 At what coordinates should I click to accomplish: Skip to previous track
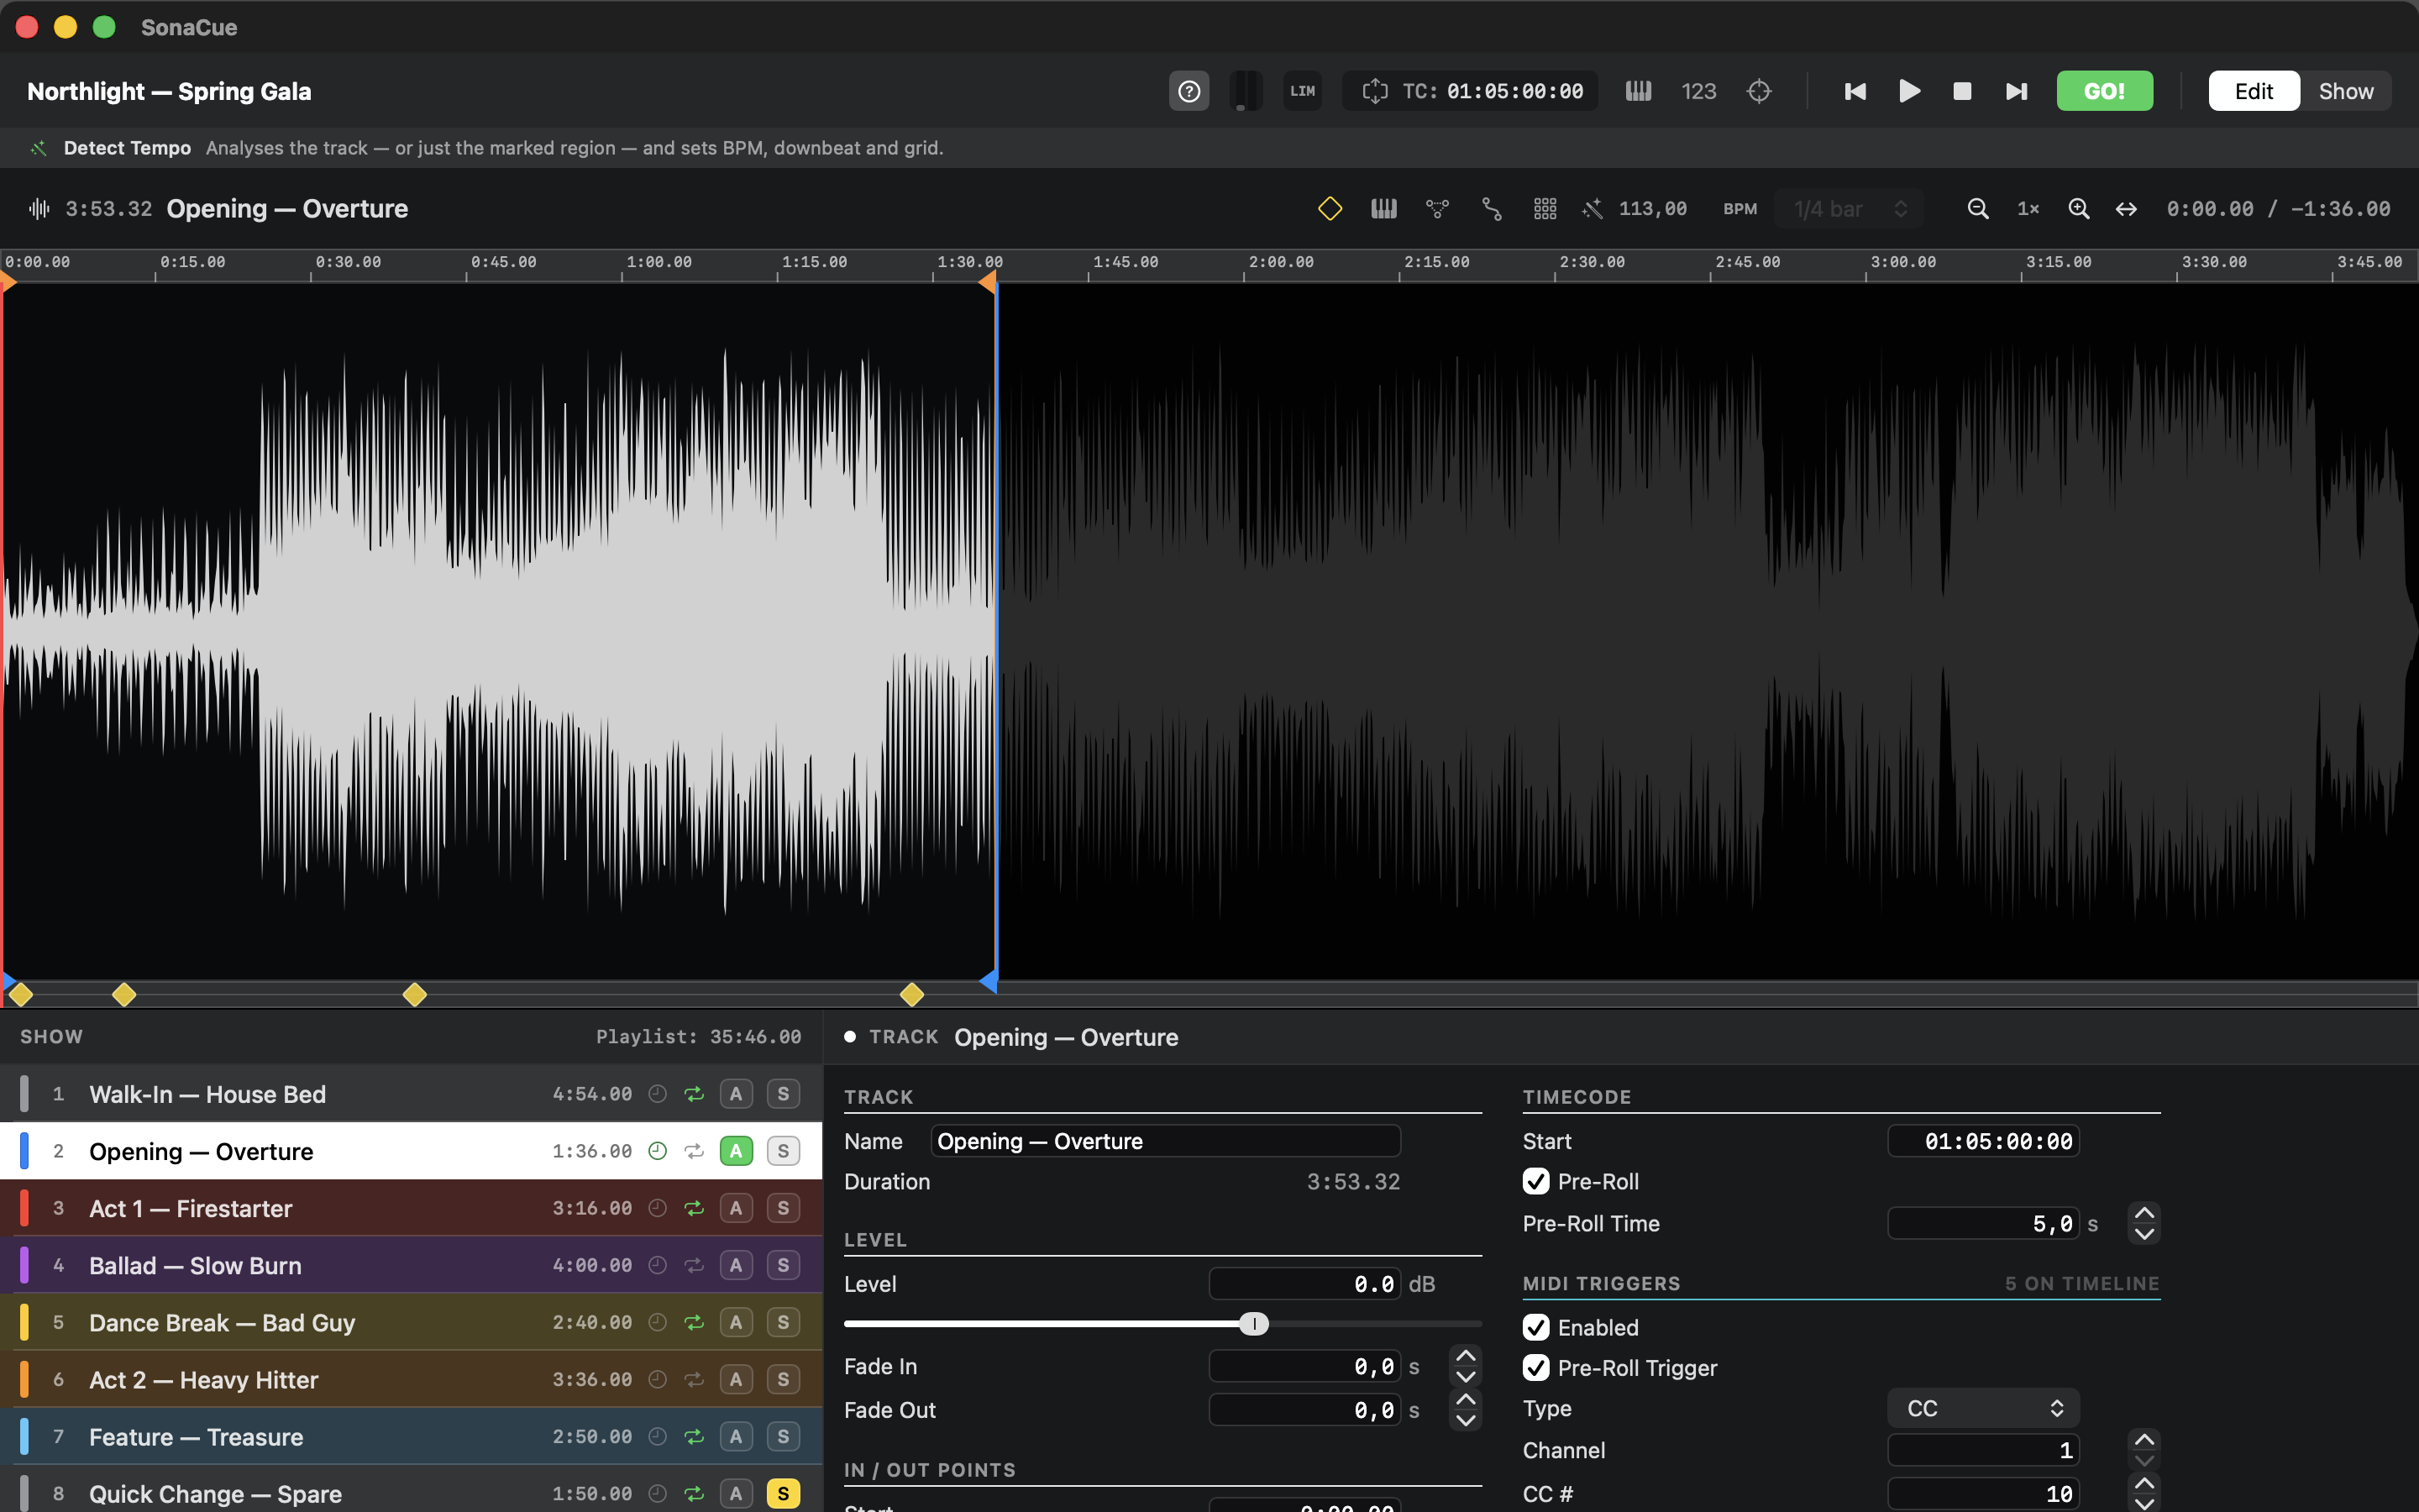[1855, 91]
